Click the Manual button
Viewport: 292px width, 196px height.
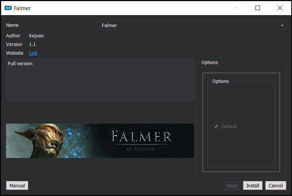tap(17, 185)
